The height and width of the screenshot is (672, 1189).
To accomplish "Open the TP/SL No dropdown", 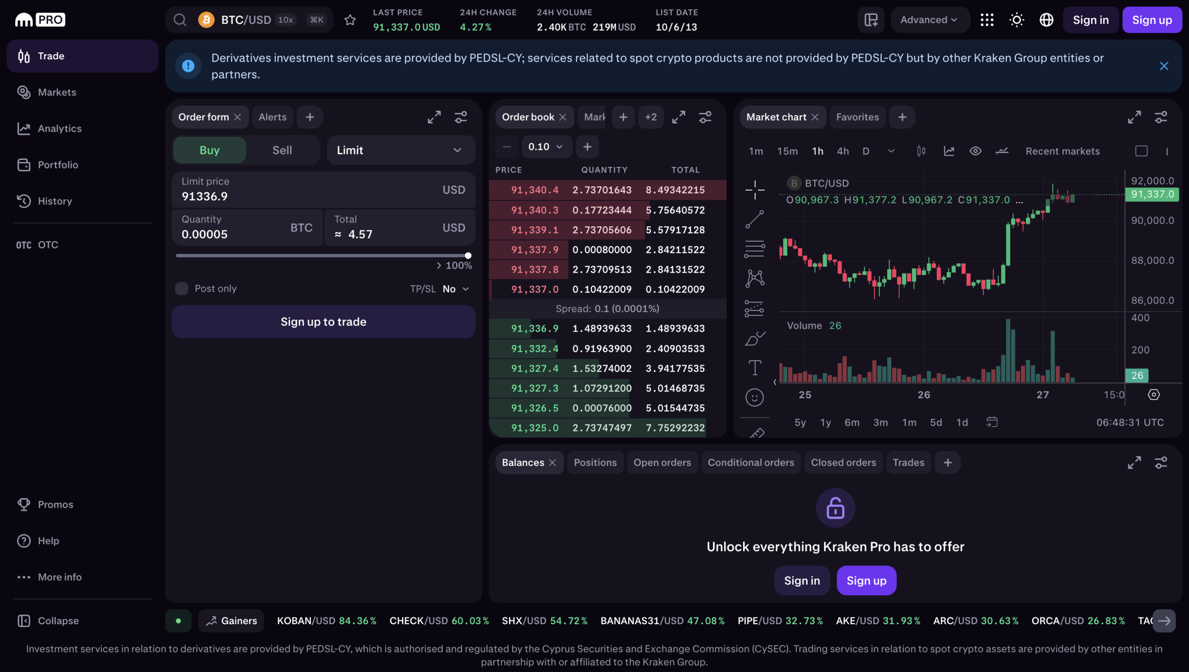I will [x=456, y=289].
